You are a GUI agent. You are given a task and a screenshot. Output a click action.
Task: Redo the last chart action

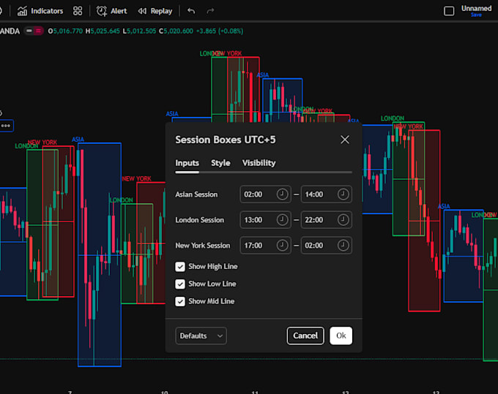[x=210, y=11]
